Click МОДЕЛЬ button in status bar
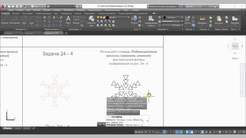Viewport: 246px width, 138px height. click(x=139, y=132)
